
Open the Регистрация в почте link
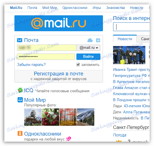(x=59, y=74)
